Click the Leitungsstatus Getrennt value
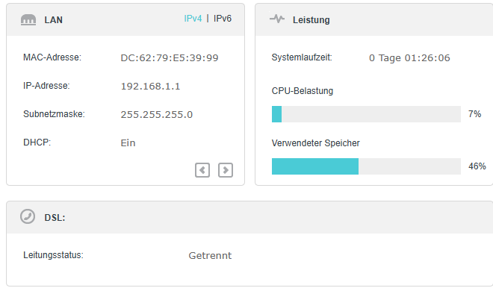 [210, 255]
